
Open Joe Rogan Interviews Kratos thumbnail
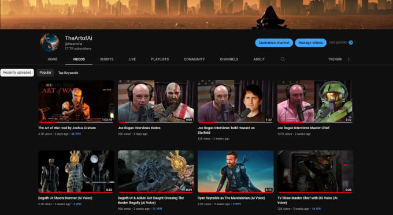[156, 101]
